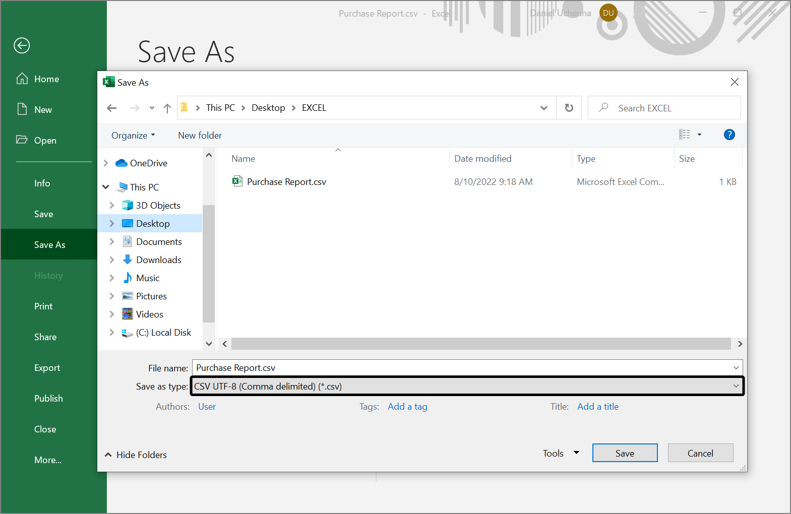791x514 pixels.
Task: Click the Purchase Report.csv file icon
Action: [237, 181]
